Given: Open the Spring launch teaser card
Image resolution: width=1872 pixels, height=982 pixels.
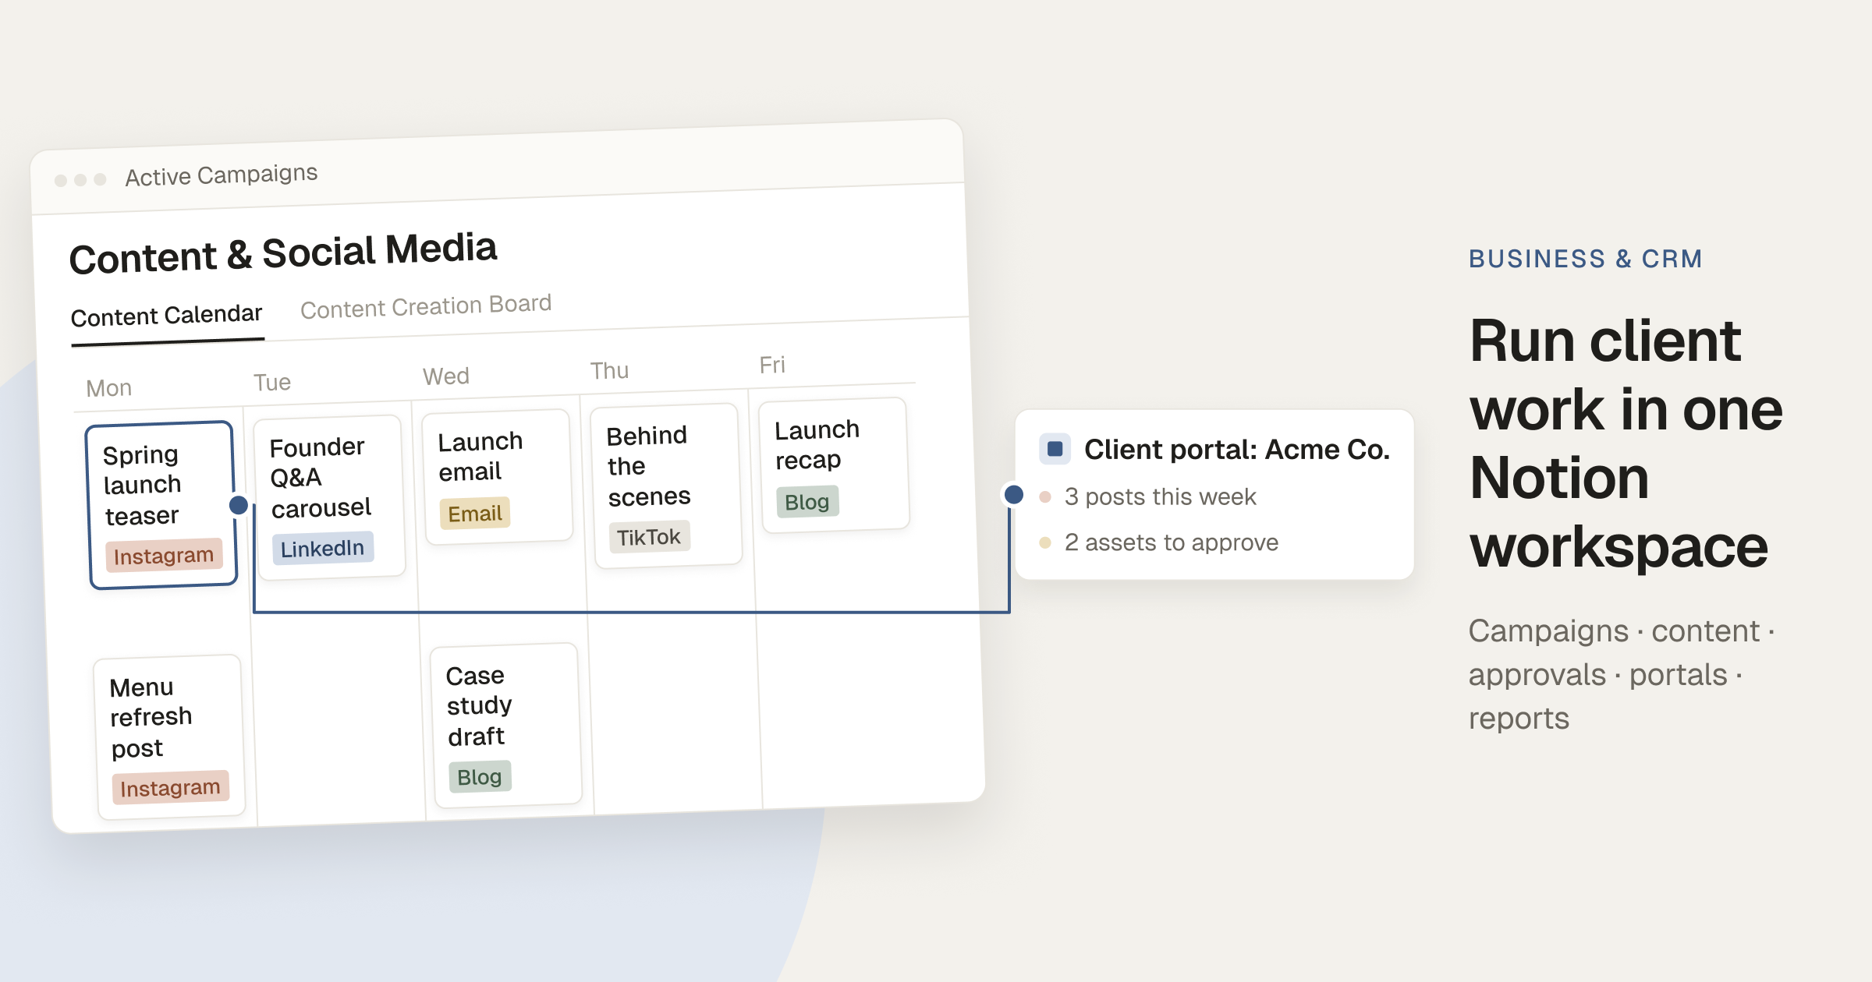Looking at the screenshot, I should click(161, 505).
